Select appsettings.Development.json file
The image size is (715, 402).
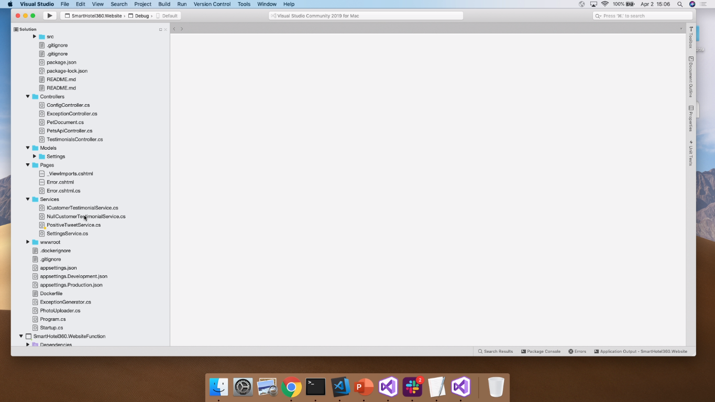(x=73, y=276)
